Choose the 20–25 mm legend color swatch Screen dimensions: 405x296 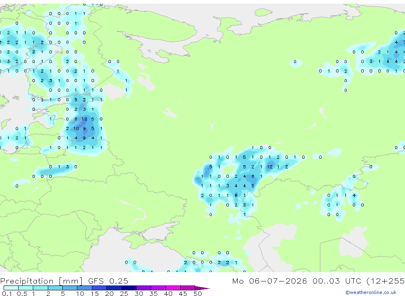click(x=114, y=288)
